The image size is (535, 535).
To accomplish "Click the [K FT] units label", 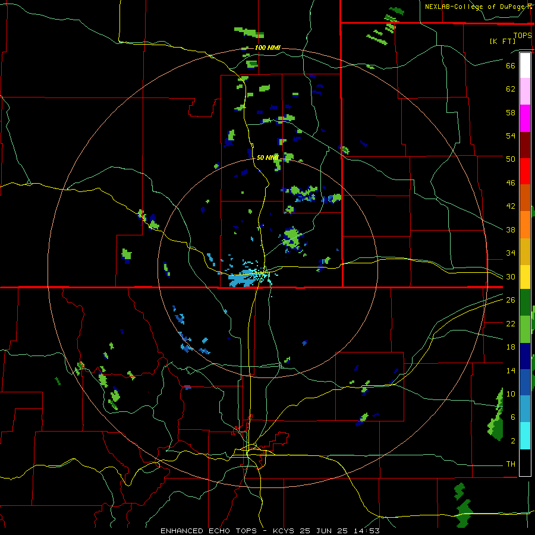I will (x=502, y=41).
